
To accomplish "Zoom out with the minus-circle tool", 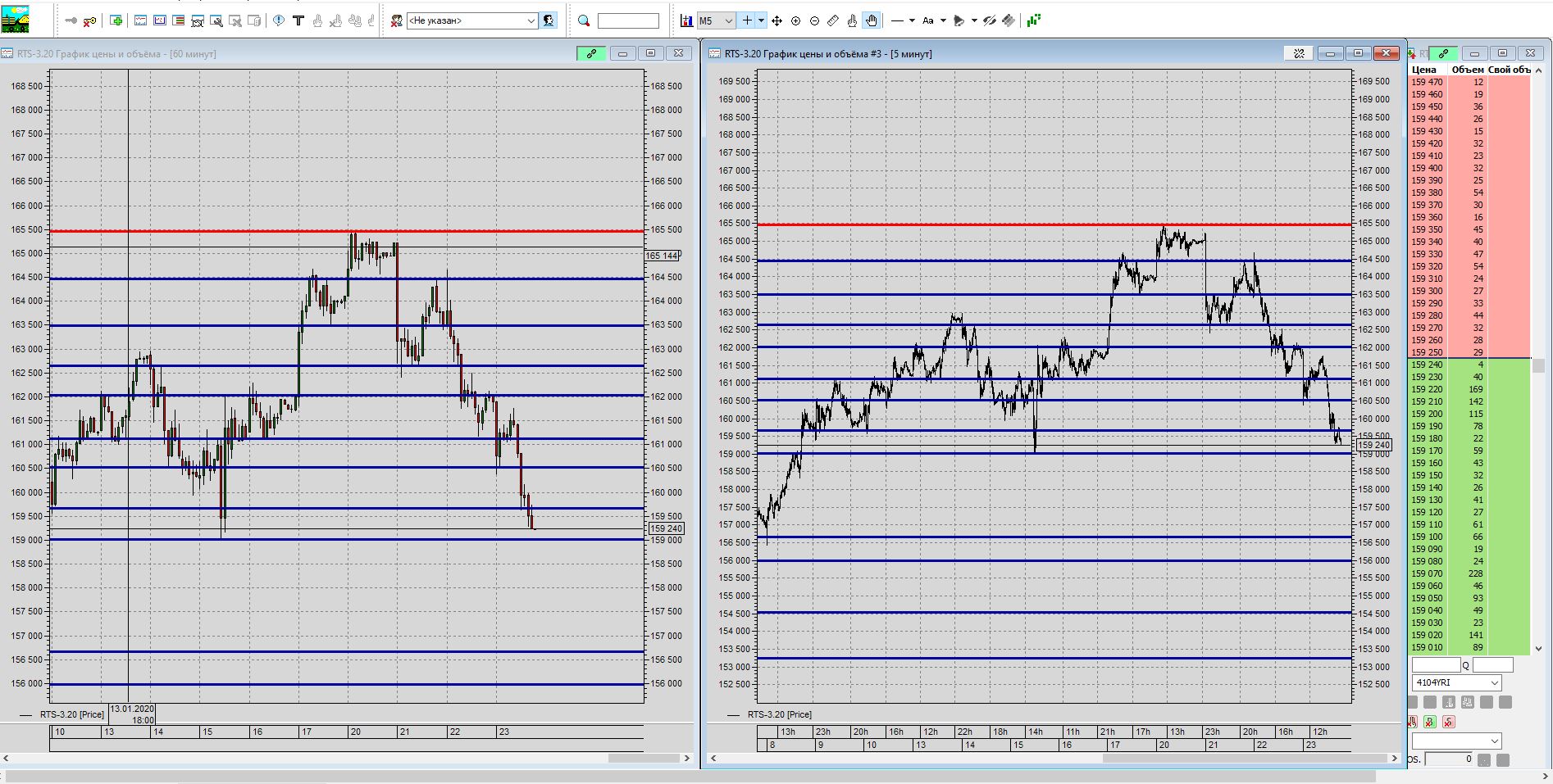I will pos(814,20).
